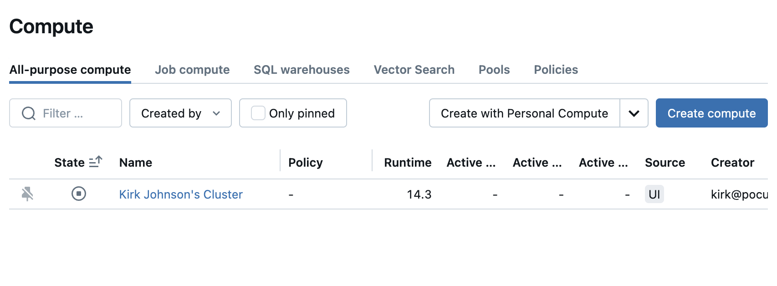Select the All-purpose compute tab
The width and height of the screenshot is (777, 286).
pyautogui.click(x=70, y=70)
